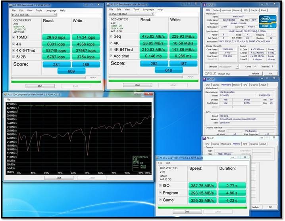Switch to SPD tab in top CPU-Z

245,10
